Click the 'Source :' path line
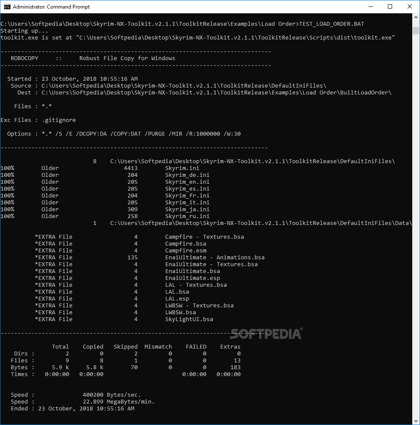Image resolution: width=420 pixels, height=425 pixels. click(169, 86)
